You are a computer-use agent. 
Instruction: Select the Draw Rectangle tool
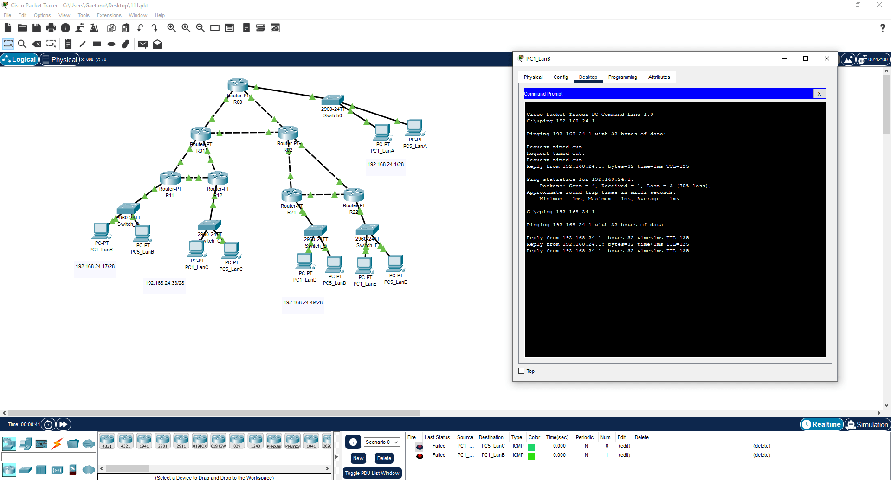[97, 44]
